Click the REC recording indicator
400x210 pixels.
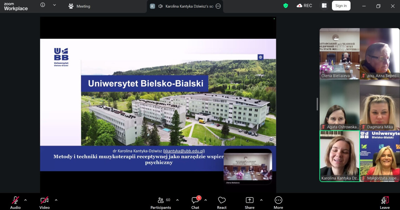click(304, 6)
